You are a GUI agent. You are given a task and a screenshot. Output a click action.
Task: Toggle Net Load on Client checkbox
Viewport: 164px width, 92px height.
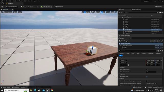coord(147,76)
